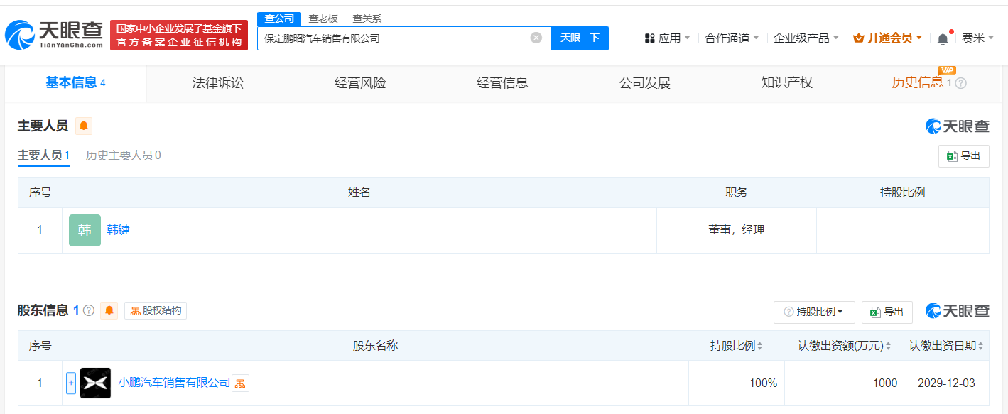Viewport: 1008px width, 414px height.
Task: Expand the shareholder row plus toggle
Action: coord(71,383)
